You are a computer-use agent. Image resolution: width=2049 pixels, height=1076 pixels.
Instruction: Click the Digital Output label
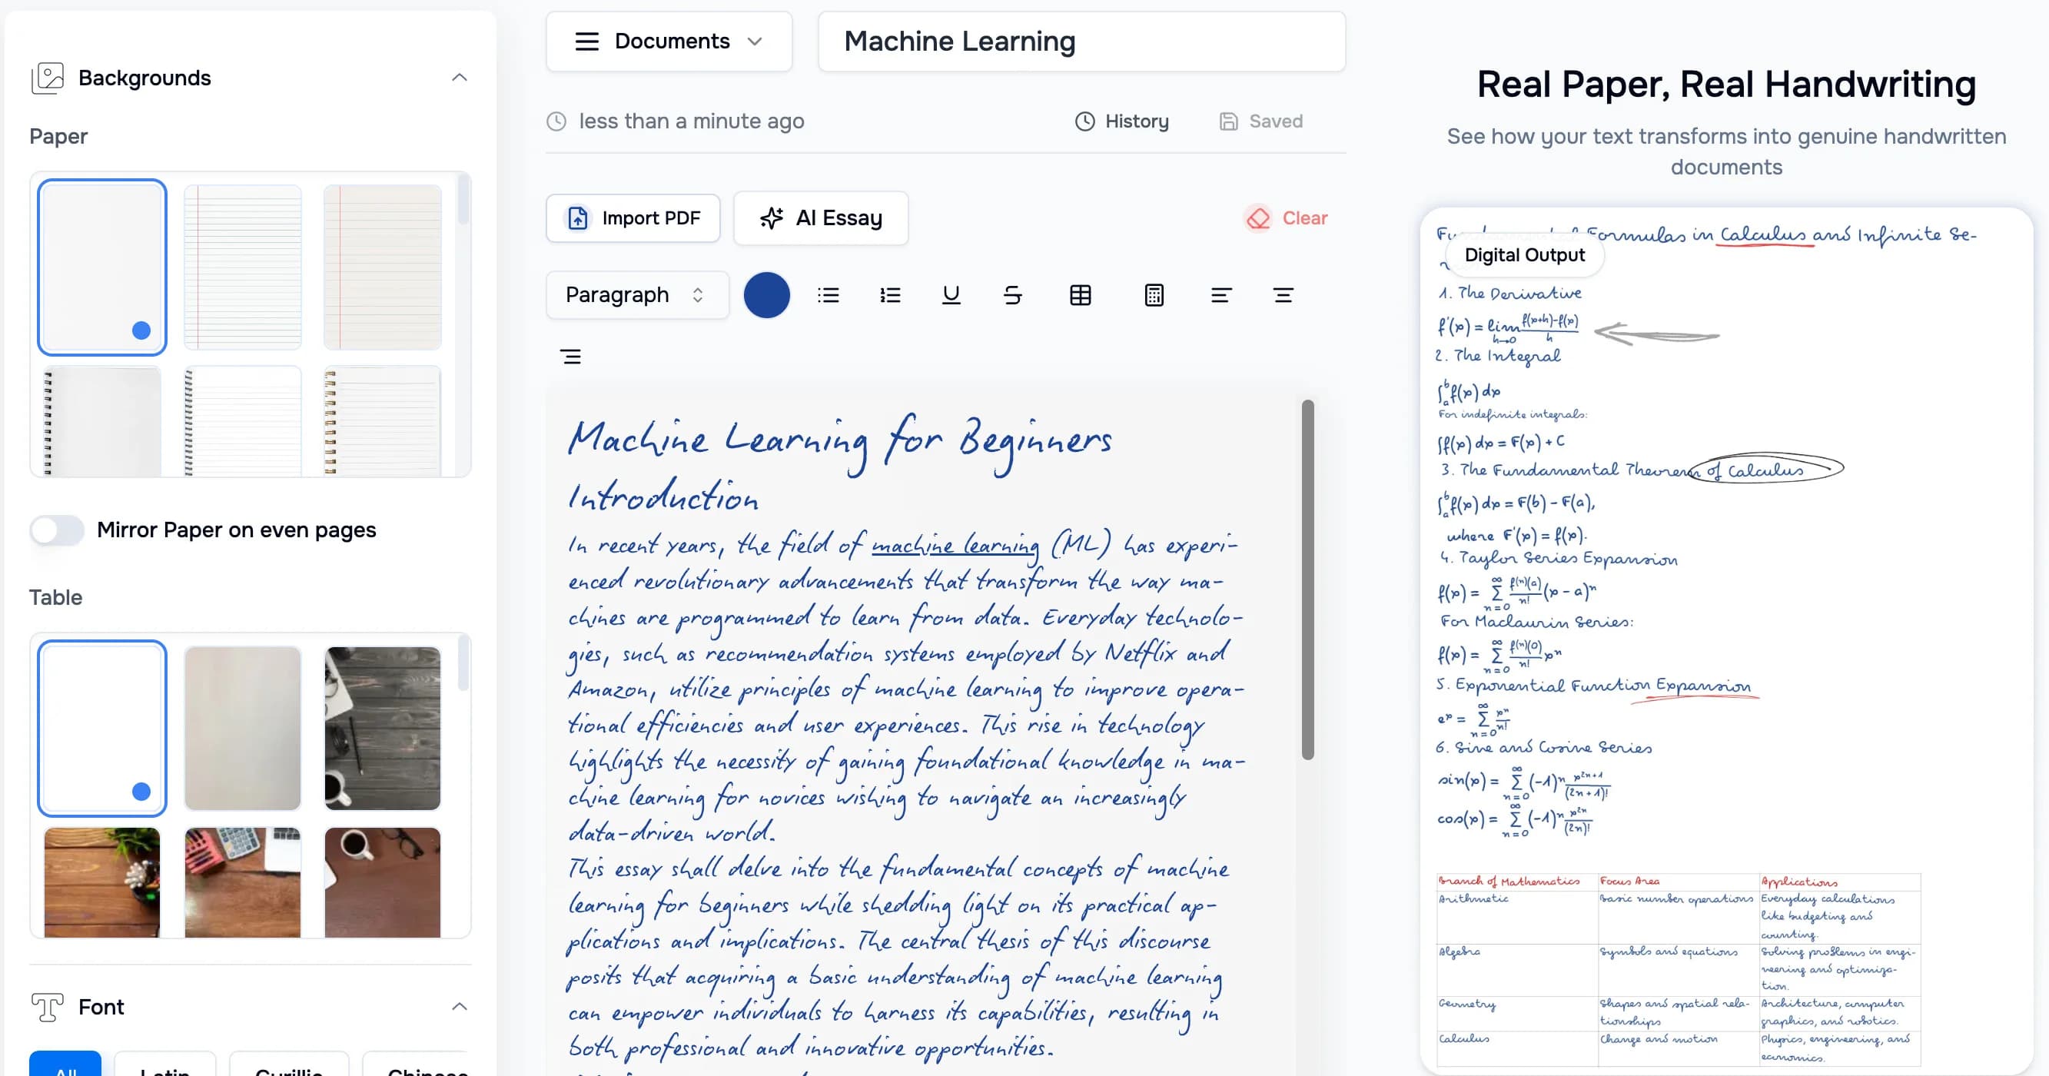(1524, 255)
